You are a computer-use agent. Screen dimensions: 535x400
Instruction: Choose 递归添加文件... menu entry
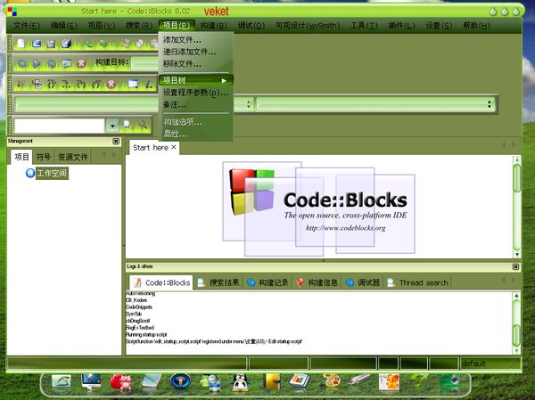tap(196, 52)
